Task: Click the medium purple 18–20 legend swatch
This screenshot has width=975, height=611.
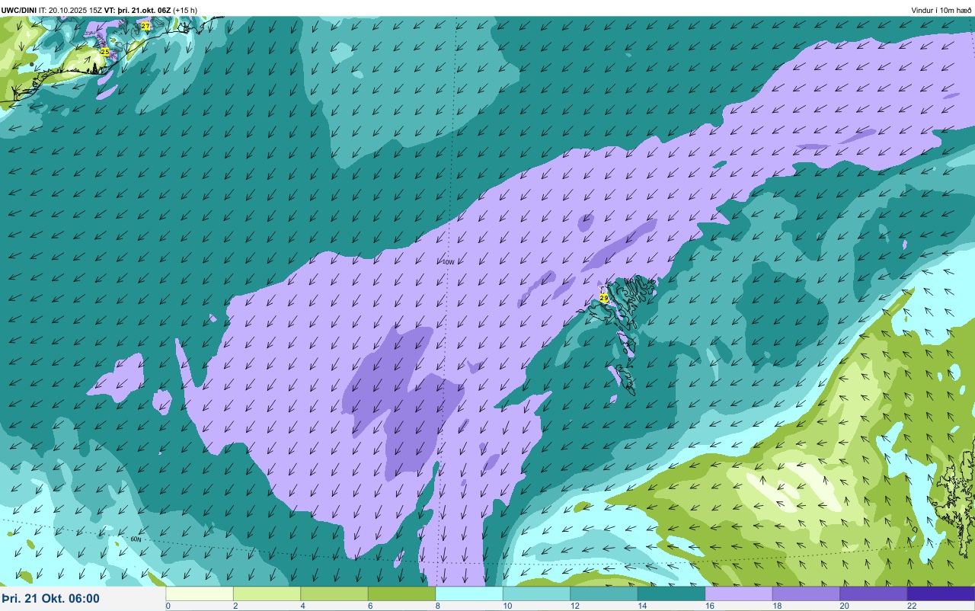Action: pyautogui.click(x=806, y=593)
